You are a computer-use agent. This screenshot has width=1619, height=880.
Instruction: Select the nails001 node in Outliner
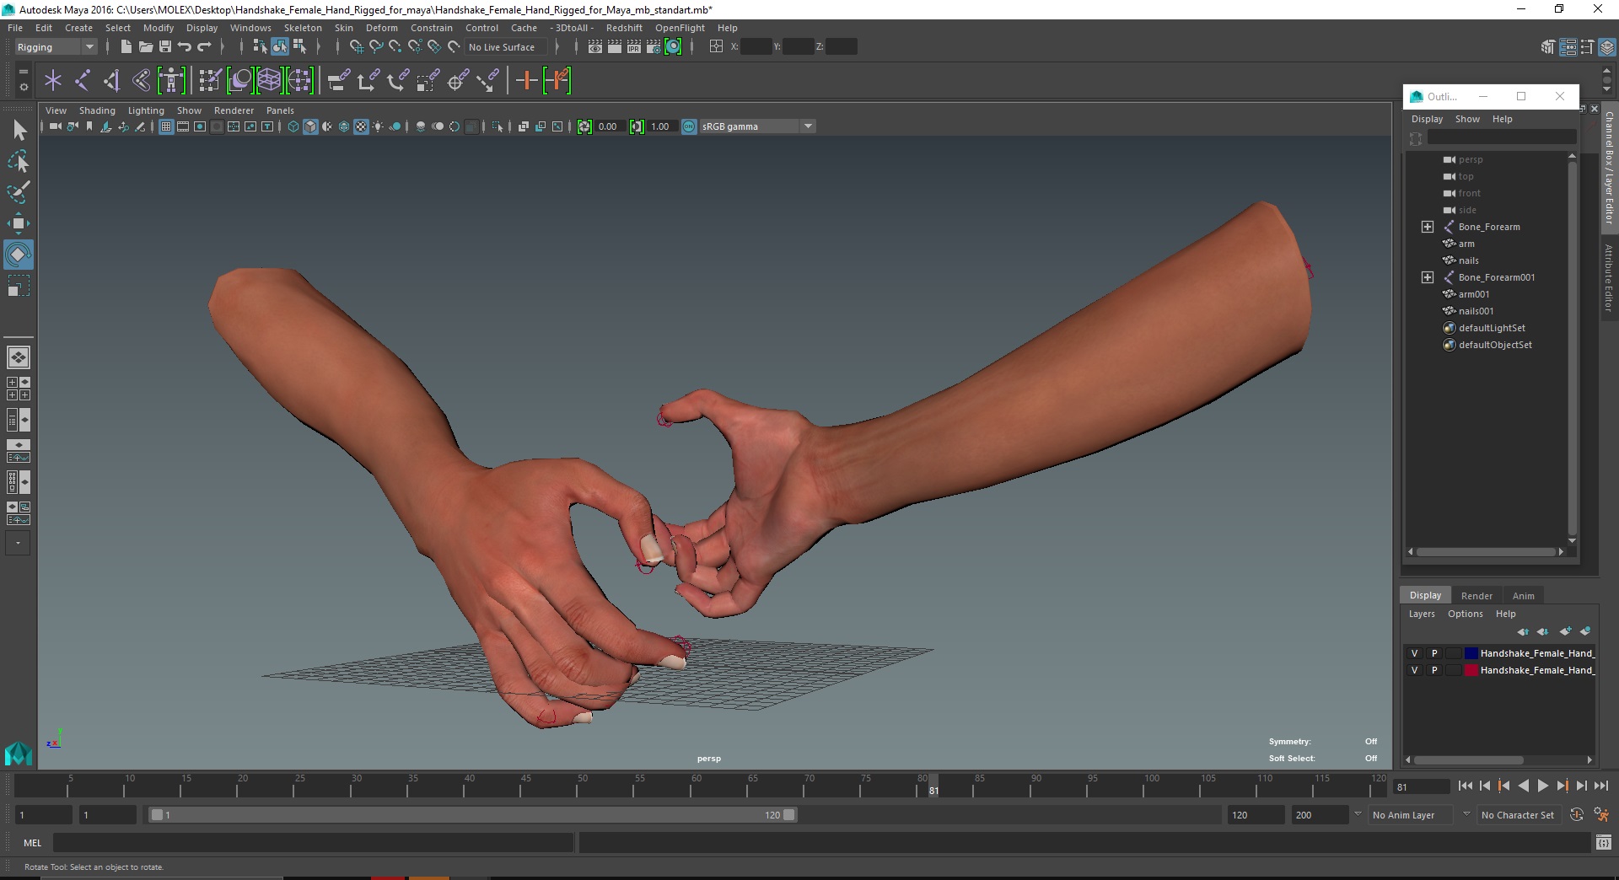pos(1476,311)
